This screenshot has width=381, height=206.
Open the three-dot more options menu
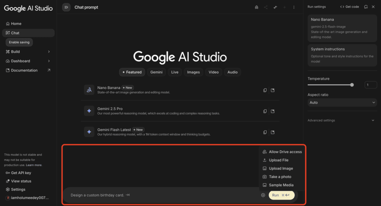294,7
